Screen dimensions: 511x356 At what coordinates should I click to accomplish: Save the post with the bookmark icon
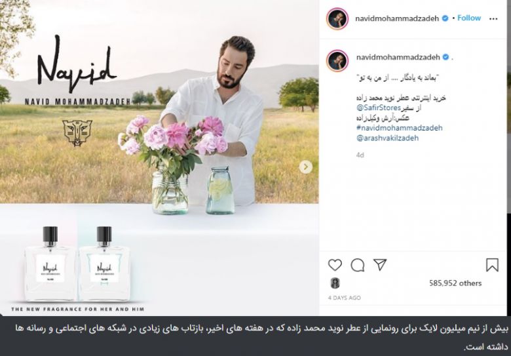coord(492,265)
